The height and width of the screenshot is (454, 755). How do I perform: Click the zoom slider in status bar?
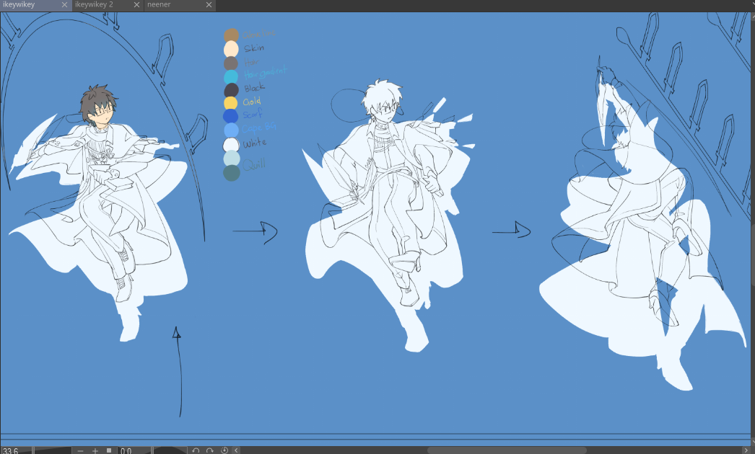coord(52,450)
